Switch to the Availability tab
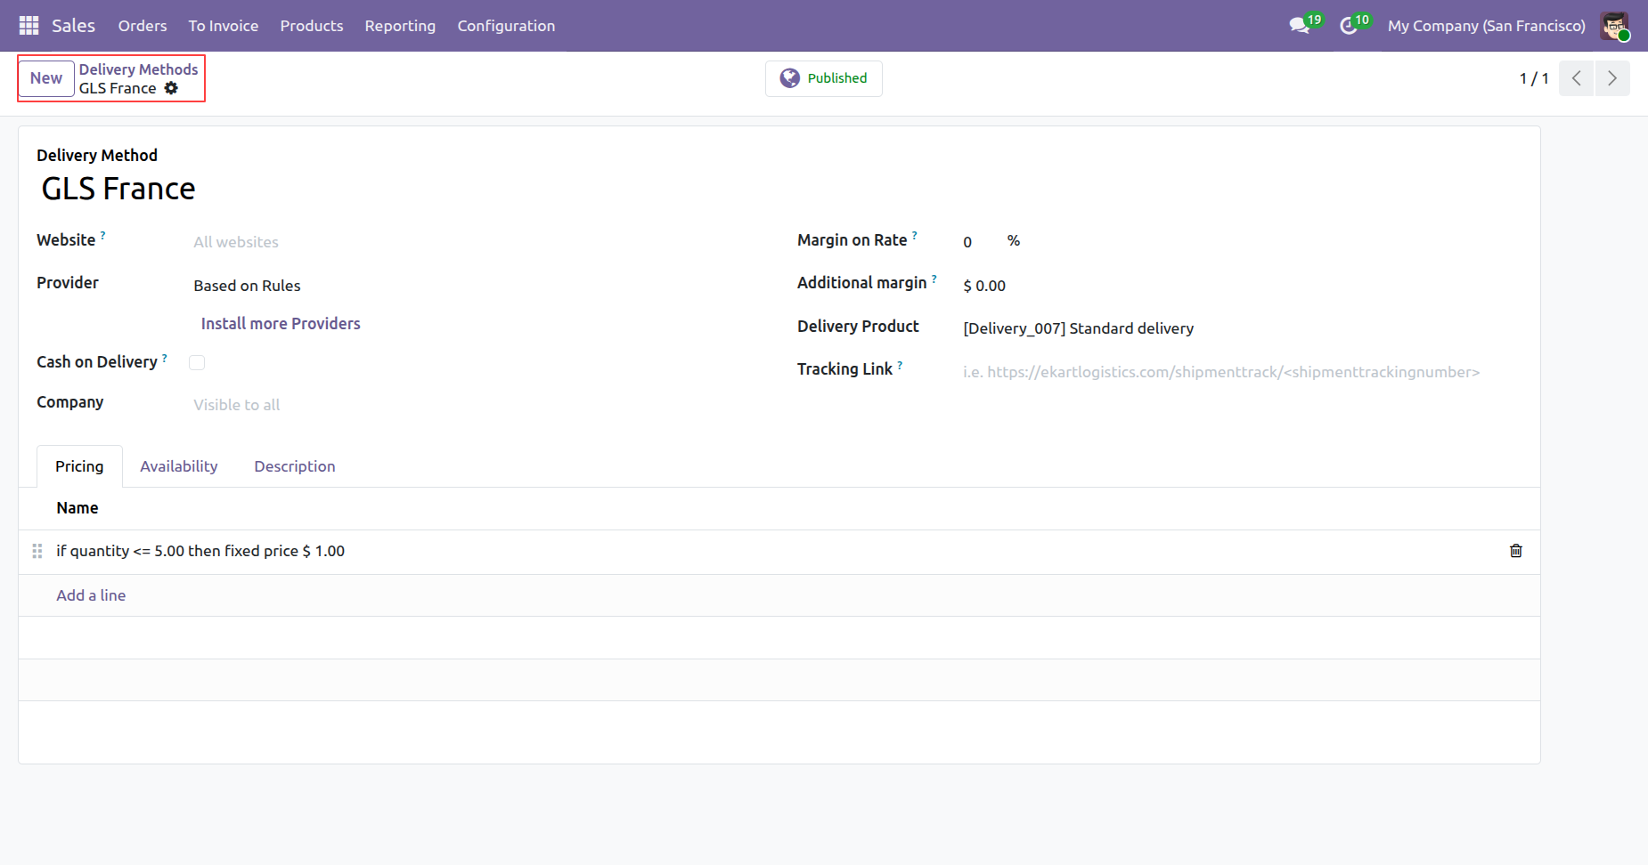This screenshot has height=865, width=1648. click(178, 466)
